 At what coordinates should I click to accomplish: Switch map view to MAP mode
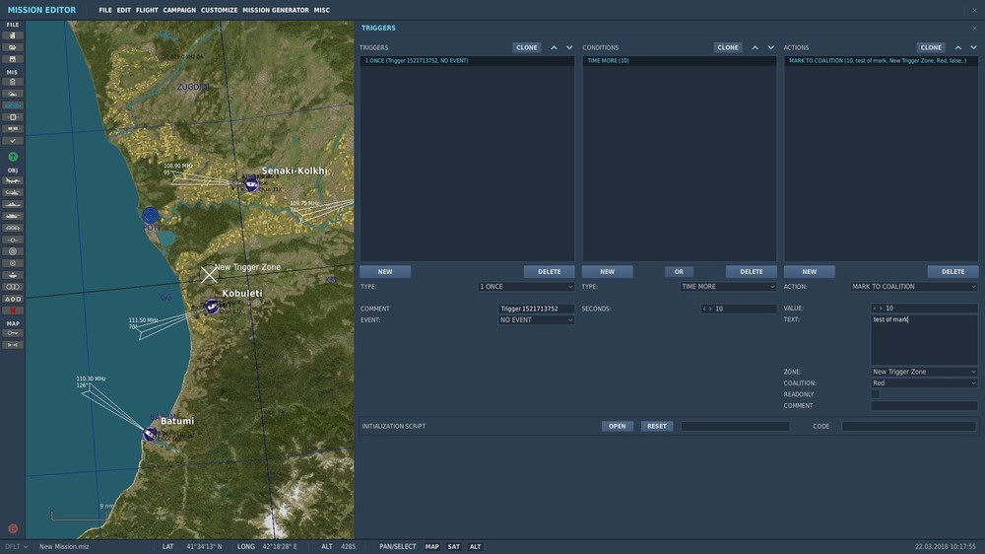point(431,547)
